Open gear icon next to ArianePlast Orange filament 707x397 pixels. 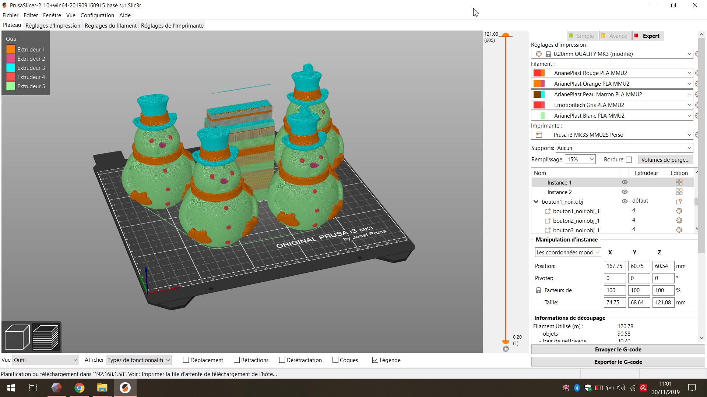[x=697, y=84]
